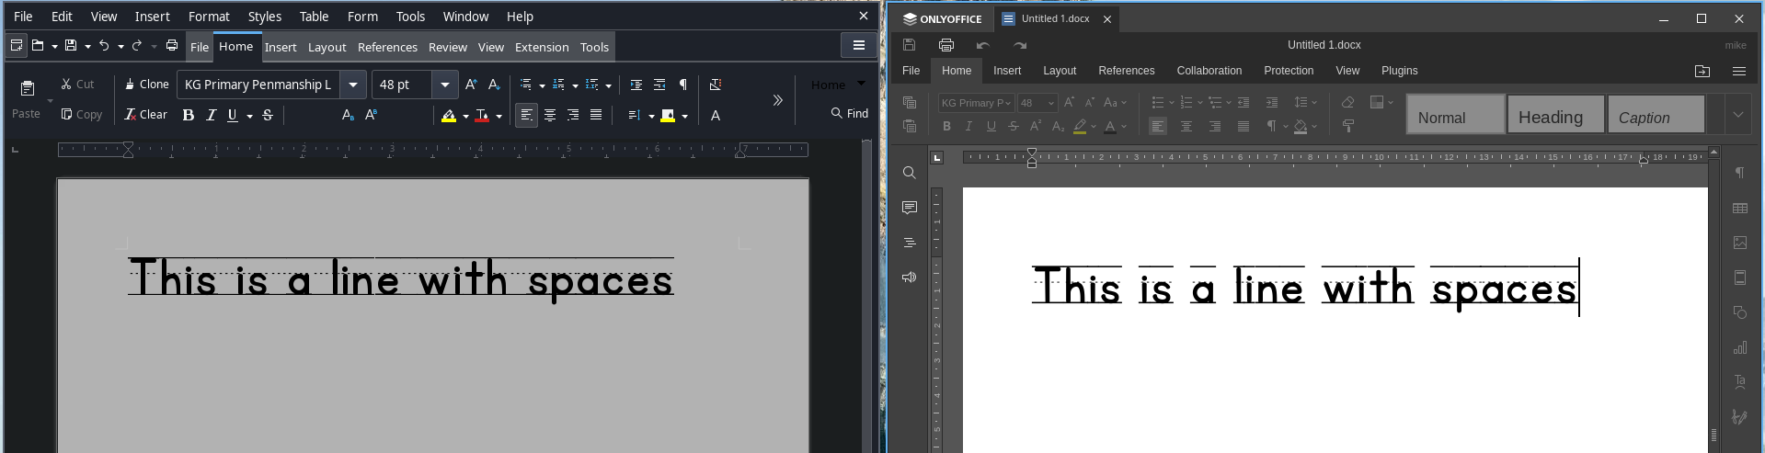This screenshot has height=453, width=1765.
Task: Click the Save icon in ONLYOFFICE
Action: coord(909,45)
